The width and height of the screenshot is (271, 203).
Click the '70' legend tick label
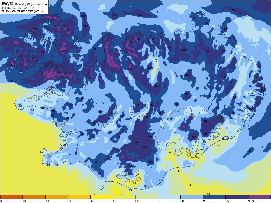160,201
